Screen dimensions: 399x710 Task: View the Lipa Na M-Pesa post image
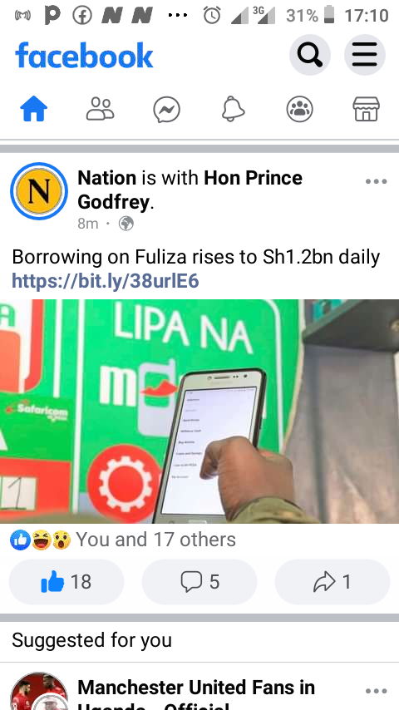[199, 412]
